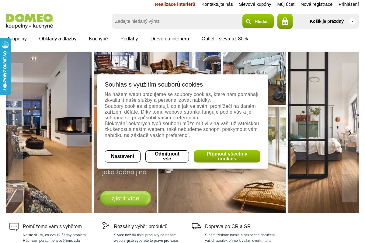Focus the Zadejte hledaný výraz search field

(177, 21)
